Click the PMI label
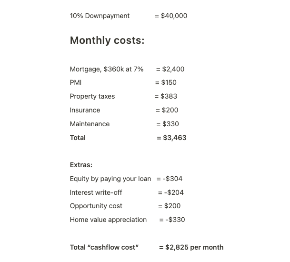The height and width of the screenshot is (262, 290). 76,82
